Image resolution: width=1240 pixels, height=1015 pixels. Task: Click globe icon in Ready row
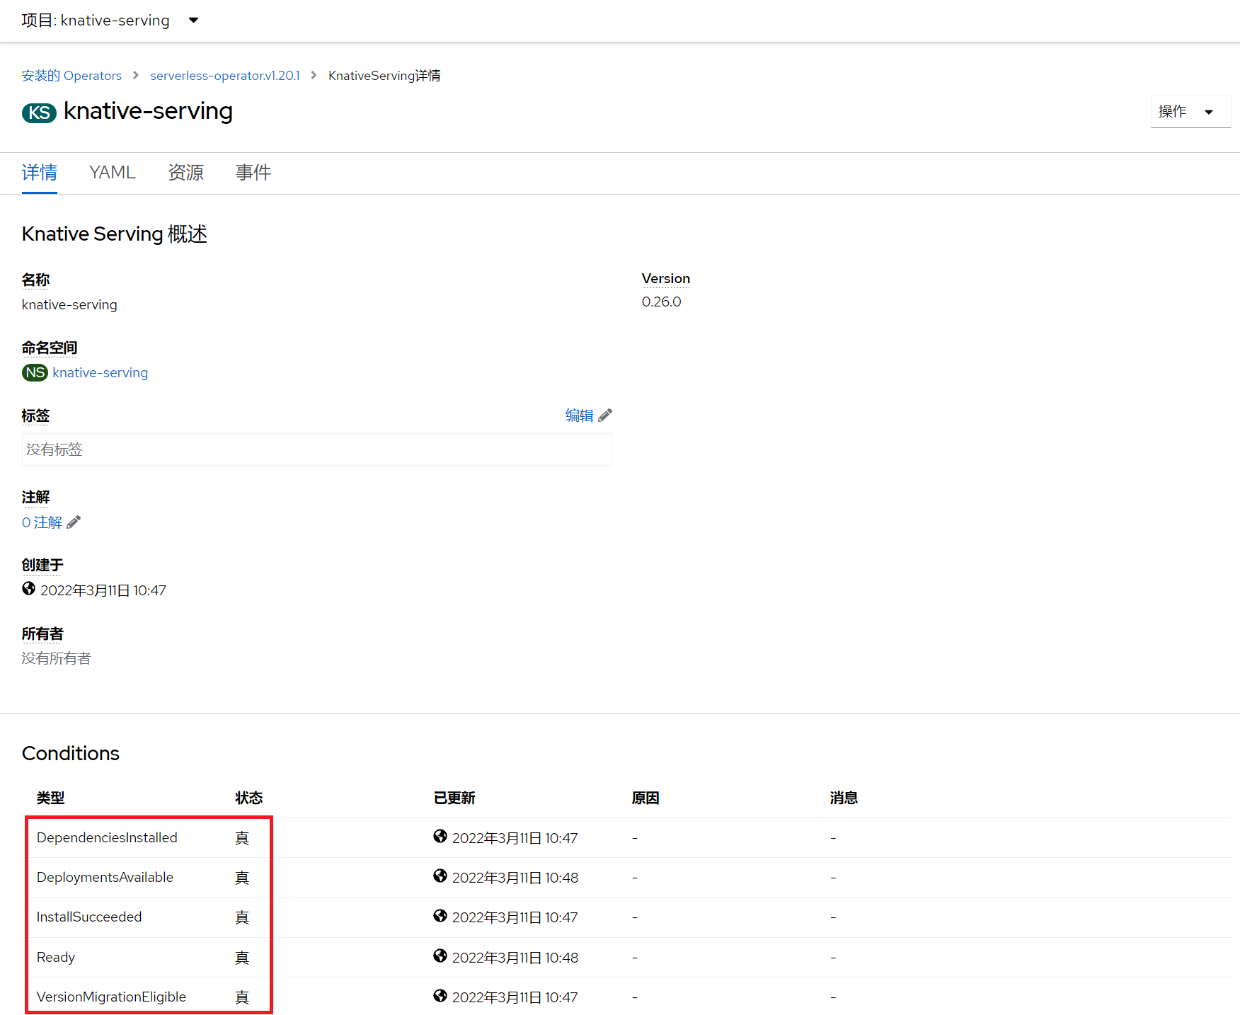tap(440, 956)
